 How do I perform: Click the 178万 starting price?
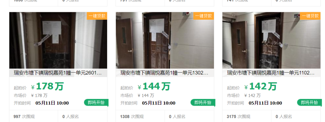pos(47,87)
